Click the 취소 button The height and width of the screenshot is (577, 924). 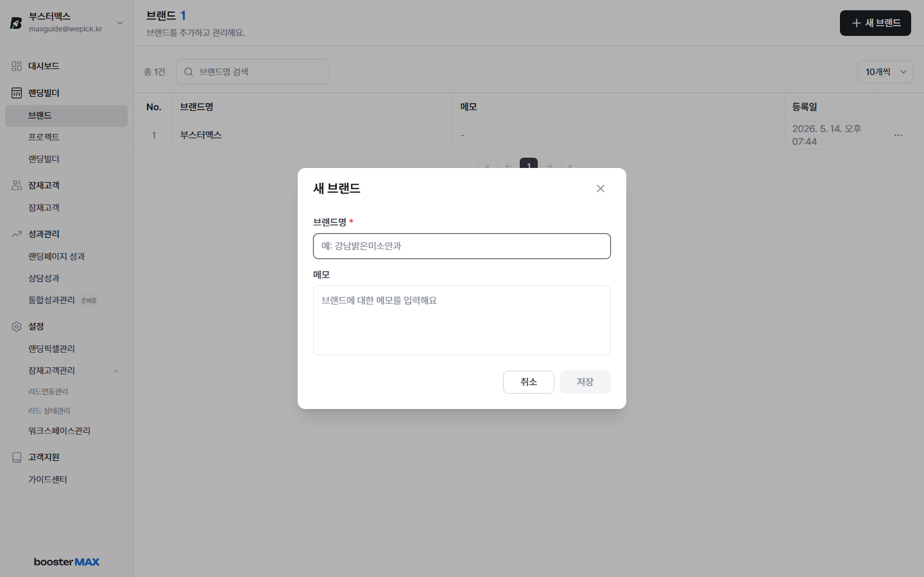(529, 382)
